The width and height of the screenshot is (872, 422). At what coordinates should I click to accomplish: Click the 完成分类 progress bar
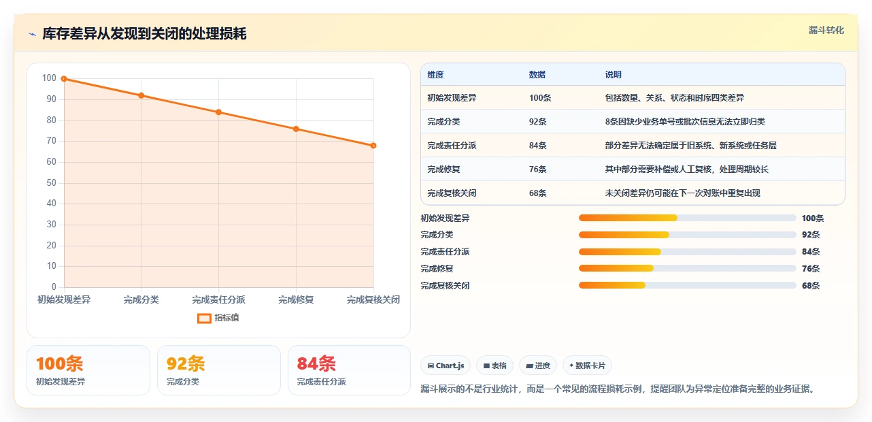[x=688, y=235]
